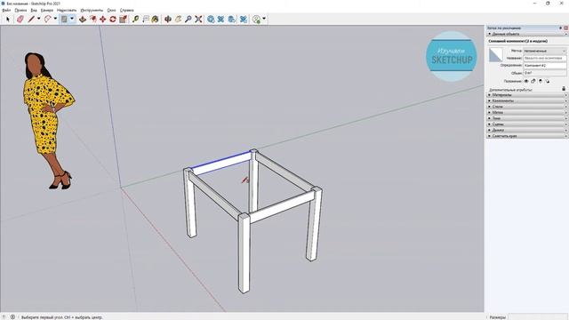Open the Extension Warehouse
Image resolution: width=569 pixels, height=320 pixels.
pos(220,20)
